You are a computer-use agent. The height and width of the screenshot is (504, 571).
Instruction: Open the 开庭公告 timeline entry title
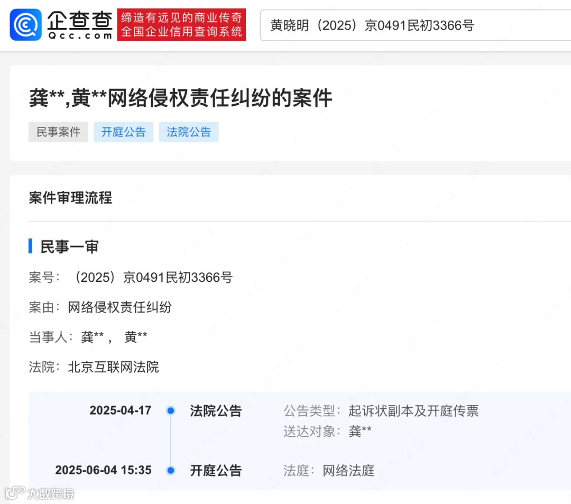(216, 471)
